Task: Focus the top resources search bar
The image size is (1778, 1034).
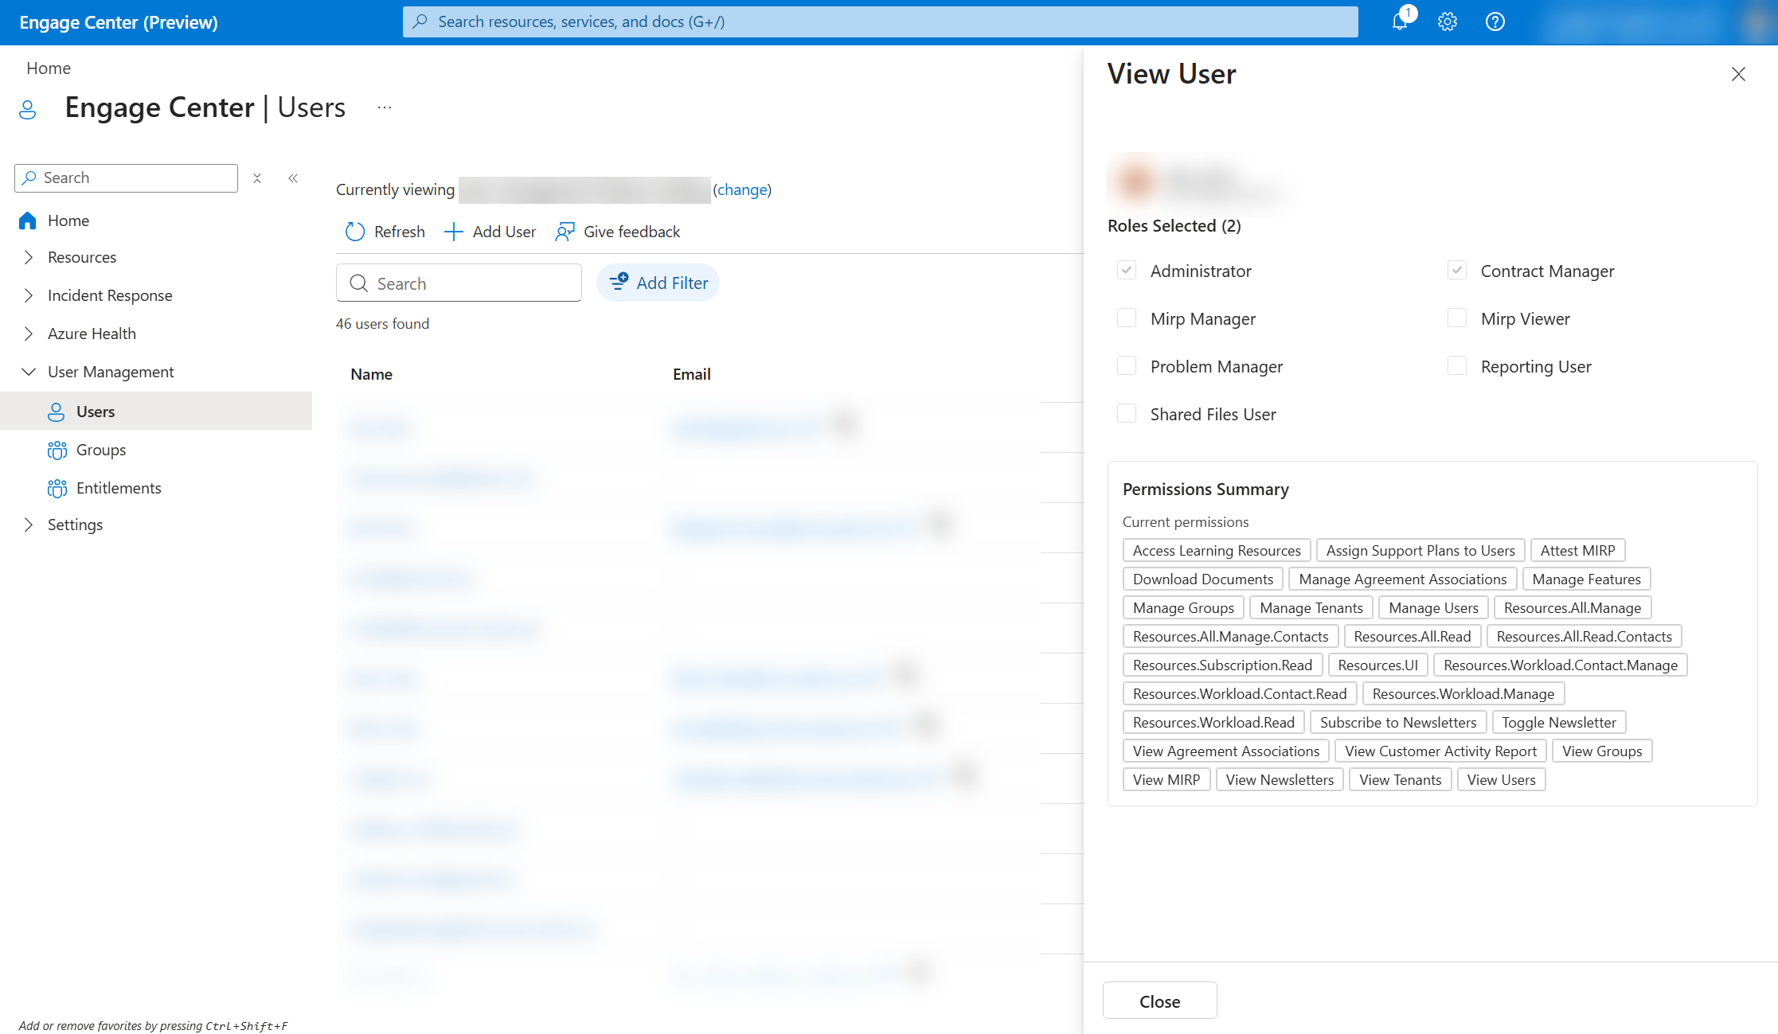Action: (880, 21)
